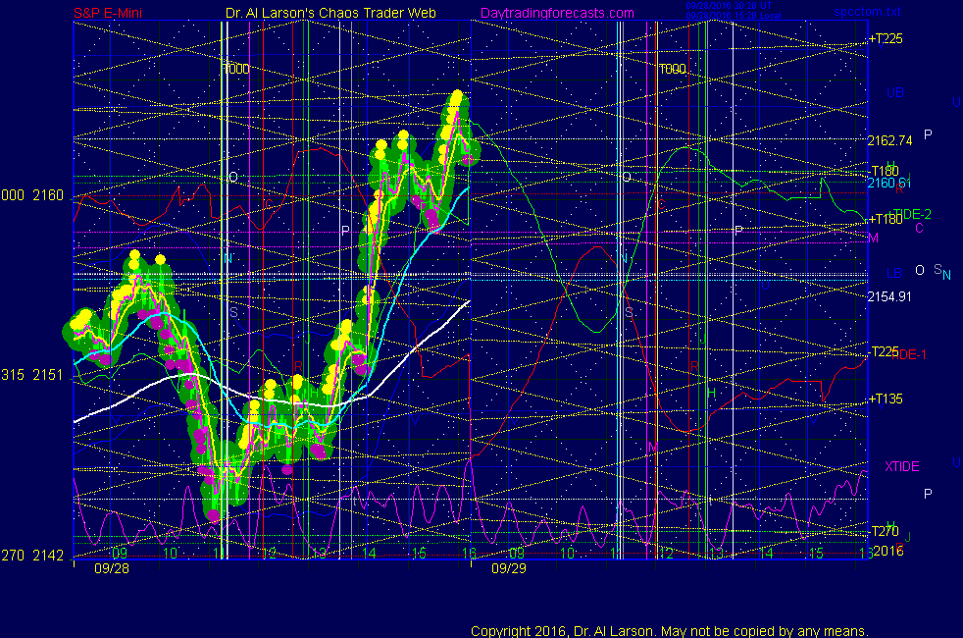Click the "09/29" date label
963x638 pixels.
(509, 568)
